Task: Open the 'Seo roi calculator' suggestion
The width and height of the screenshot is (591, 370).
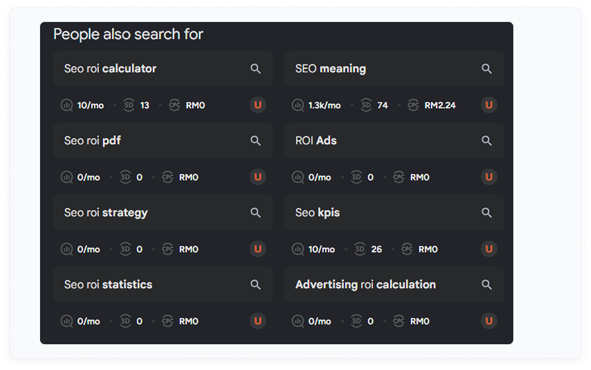Action: point(163,69)
